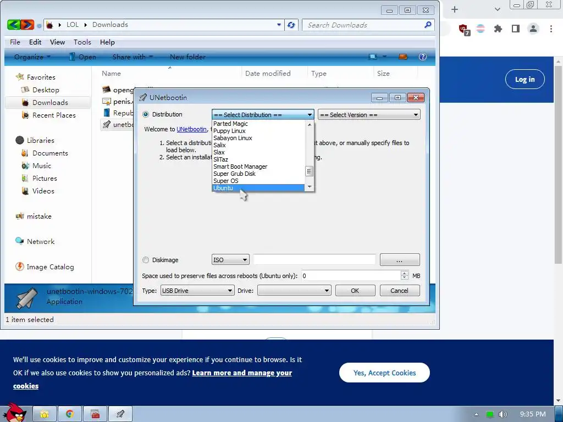Open the Chrome tab search chevron
Viewport: 563px width, 422px height.
click(x=497, y=9)
